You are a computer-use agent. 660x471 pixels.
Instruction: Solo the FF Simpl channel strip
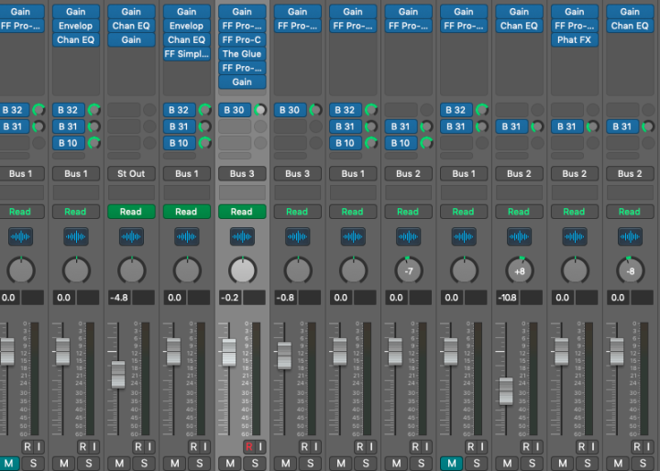point(200,464)
